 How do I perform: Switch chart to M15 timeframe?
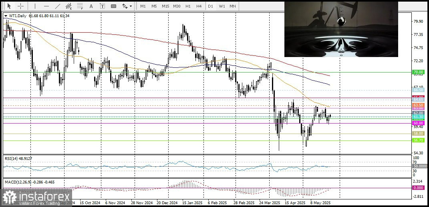(165, 6)
